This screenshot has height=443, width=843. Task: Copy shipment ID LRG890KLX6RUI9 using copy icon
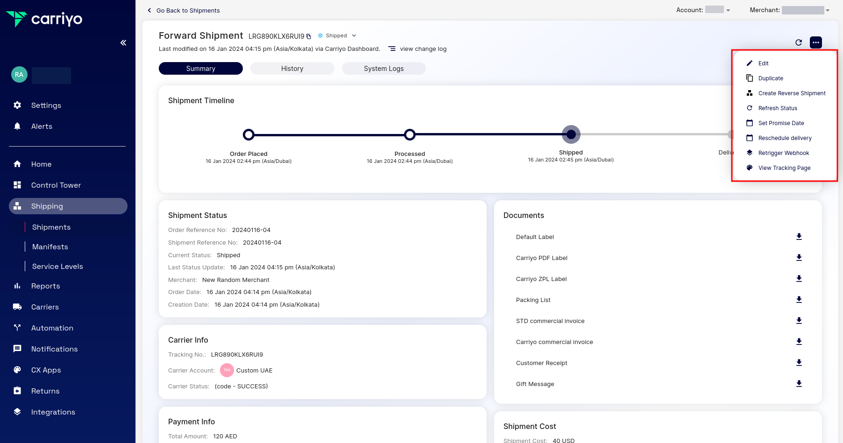tap(309, 36)
